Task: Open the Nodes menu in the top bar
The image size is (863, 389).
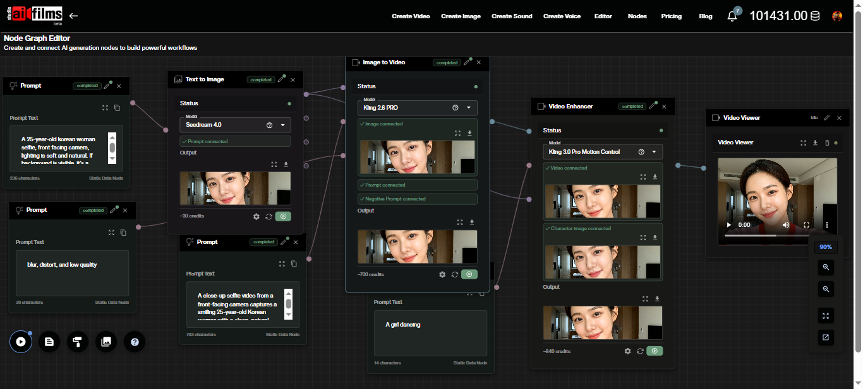Action: tap(637, 16)
